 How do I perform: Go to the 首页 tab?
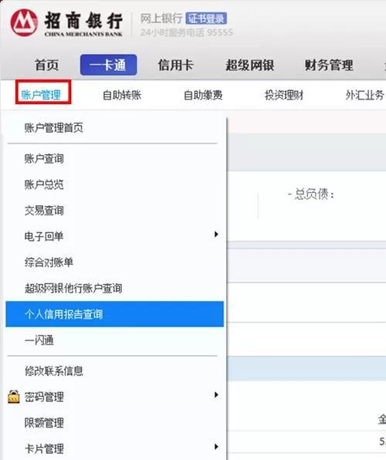pos(47,65)
